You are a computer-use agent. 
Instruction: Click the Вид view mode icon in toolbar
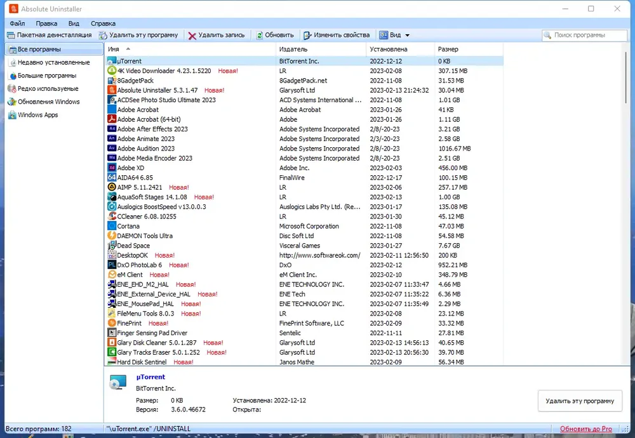(384, 35)
